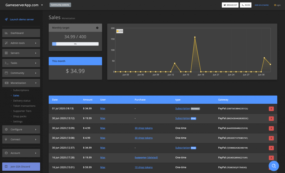This screenshot has width=285, height=173.
Task: Click the RCON button
Action: (x=245, y=5)
